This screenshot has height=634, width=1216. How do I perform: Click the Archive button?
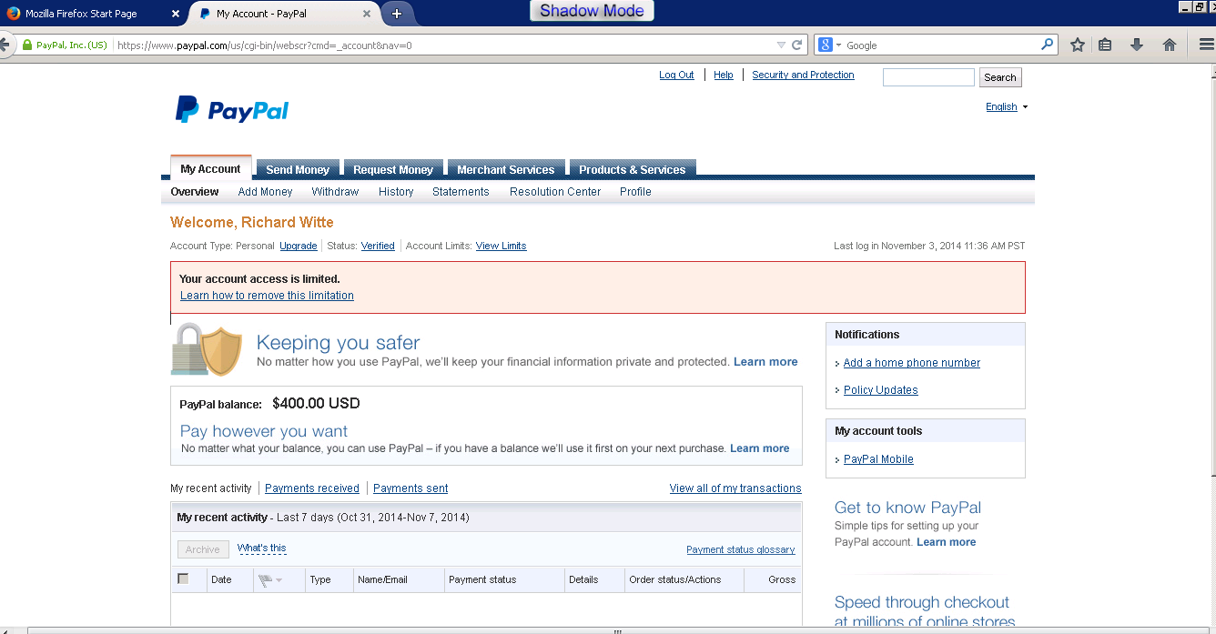pyautogui.click(x=203, y=549)
